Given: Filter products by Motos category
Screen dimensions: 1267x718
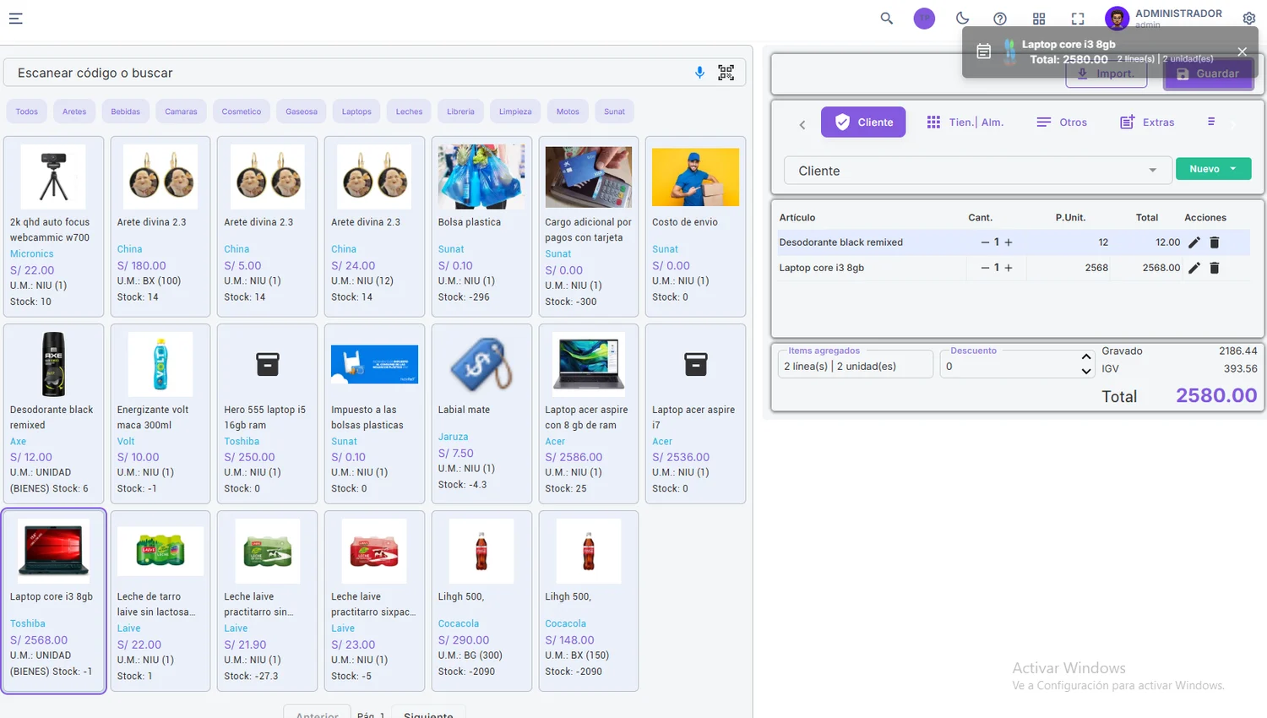Looking at the screenshot, I should click(568, 112).
